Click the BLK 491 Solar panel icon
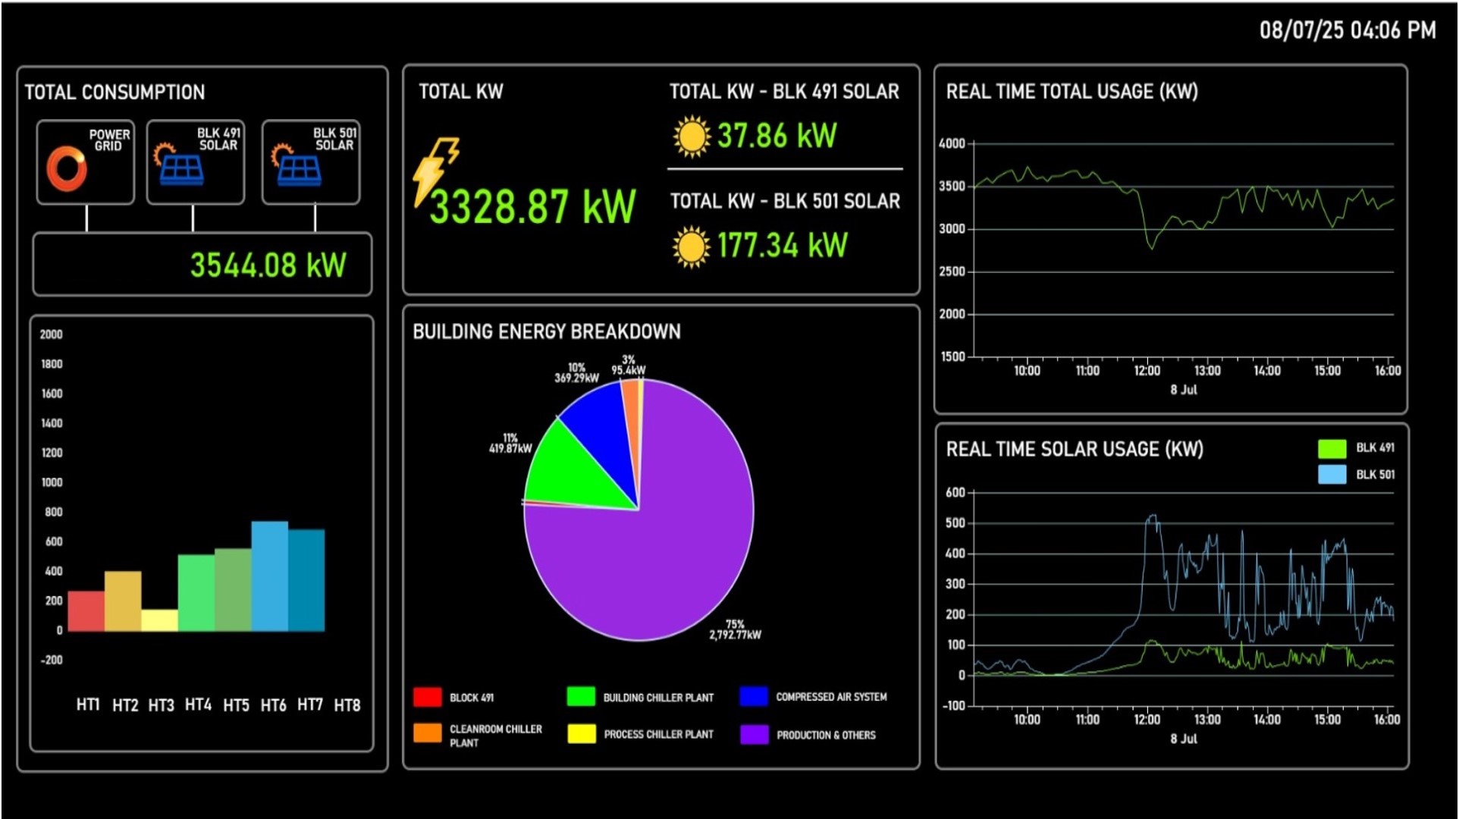1459x819 pixels. [180, 168]
